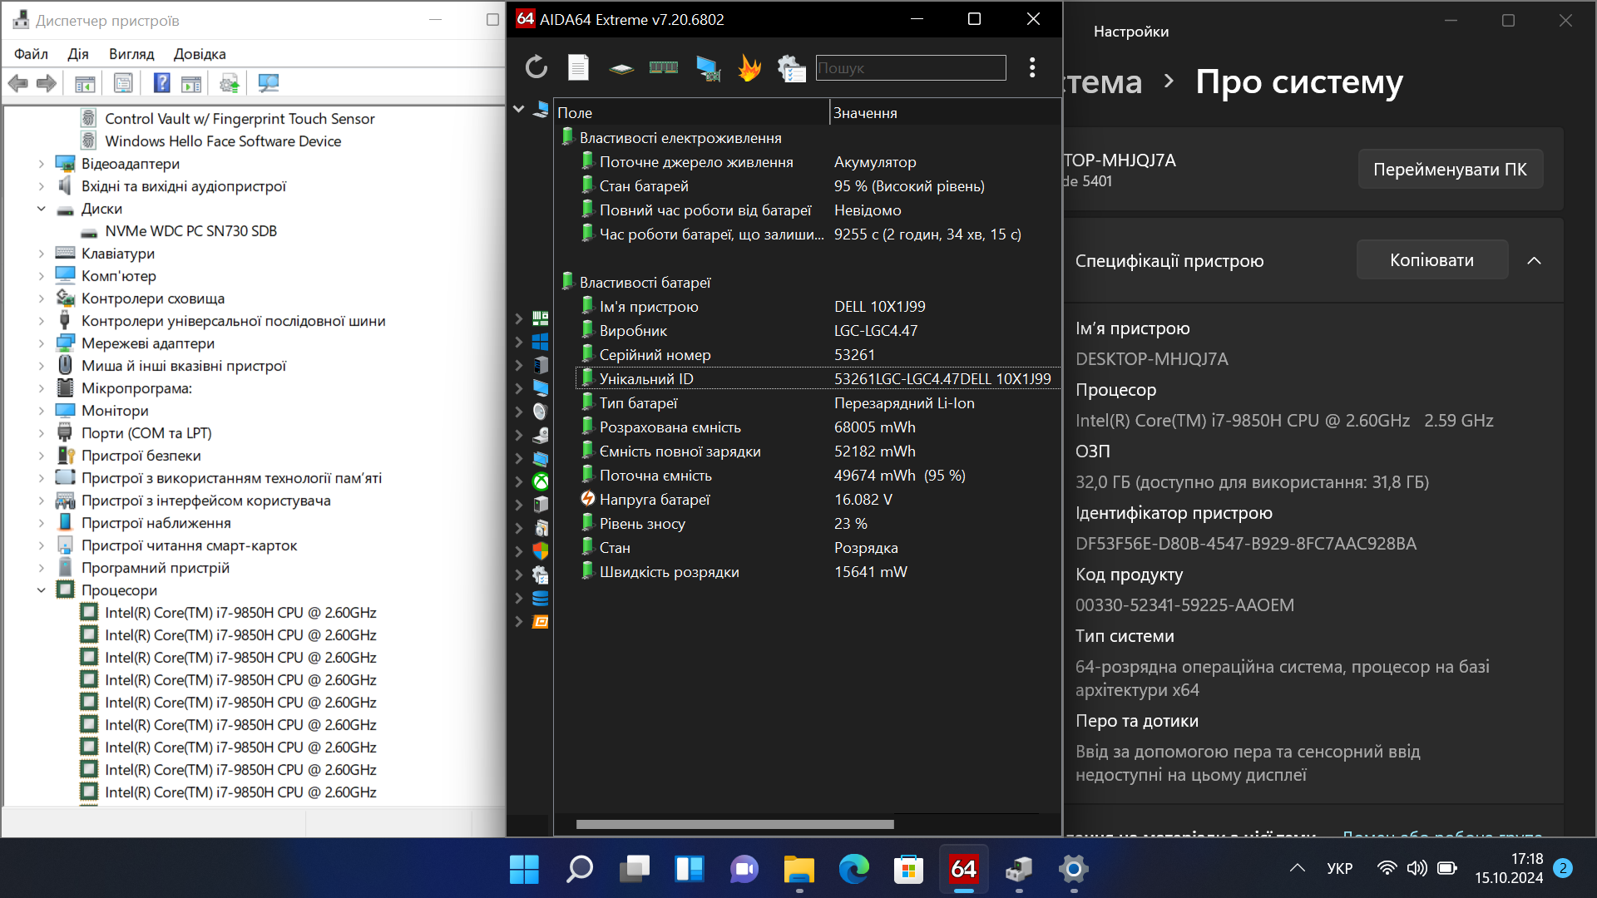1597x898 pixels.
Task: Click the Device Manager forward arrow
Action: [47, 83]
